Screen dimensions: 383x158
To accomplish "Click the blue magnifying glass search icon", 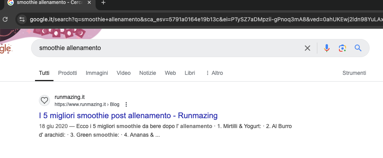I will pos(358,48).
